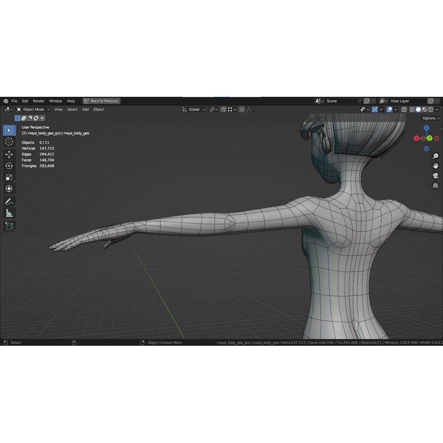Select the Transform tool
Viewport: 443px width, 443px height.
click(x=9, y=189)
